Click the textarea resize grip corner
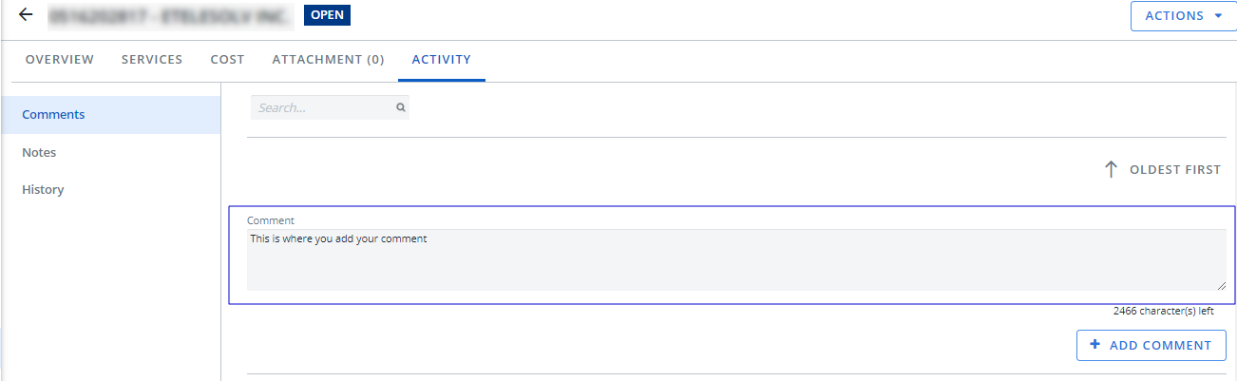The height and width of the screenshot is (381, 1237). [x=1221, y=285]
